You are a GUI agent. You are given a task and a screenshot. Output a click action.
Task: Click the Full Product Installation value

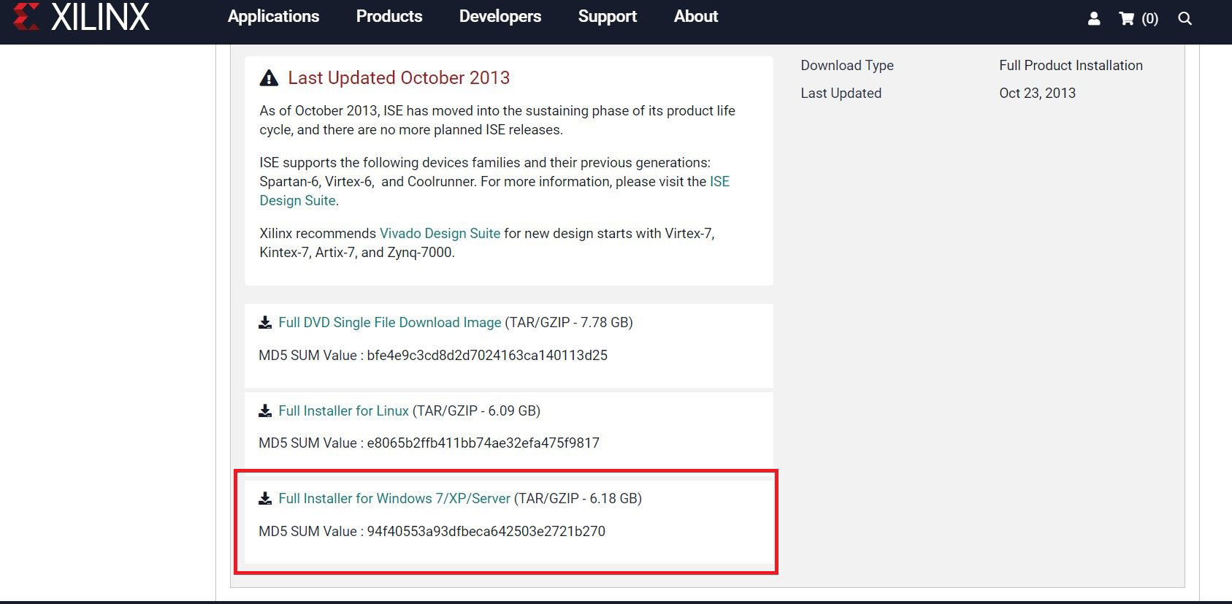(x=1071, y=65)
